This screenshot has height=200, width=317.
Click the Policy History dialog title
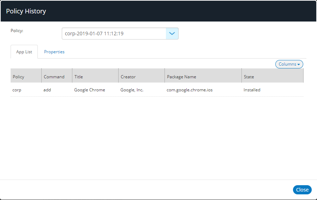click(26, 11)
